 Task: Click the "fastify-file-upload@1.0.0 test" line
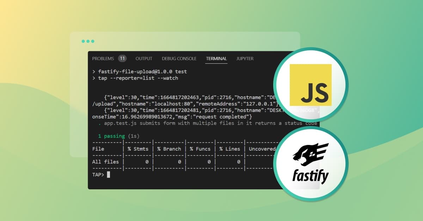point(142,71)
